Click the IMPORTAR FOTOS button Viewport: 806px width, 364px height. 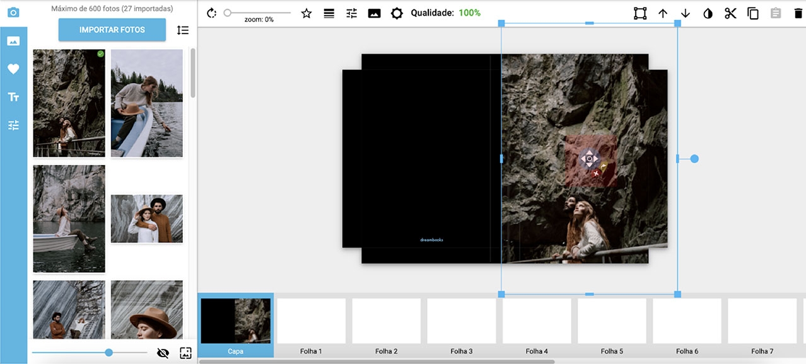click(x=112, y=30)
